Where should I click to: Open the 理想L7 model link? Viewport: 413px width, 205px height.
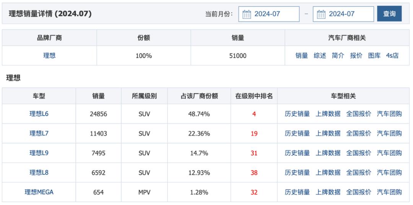click(39, 133)
